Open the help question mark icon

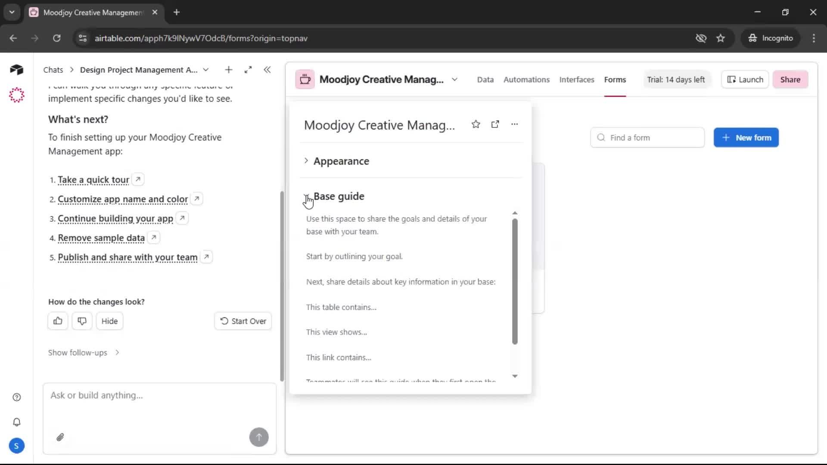16,397
